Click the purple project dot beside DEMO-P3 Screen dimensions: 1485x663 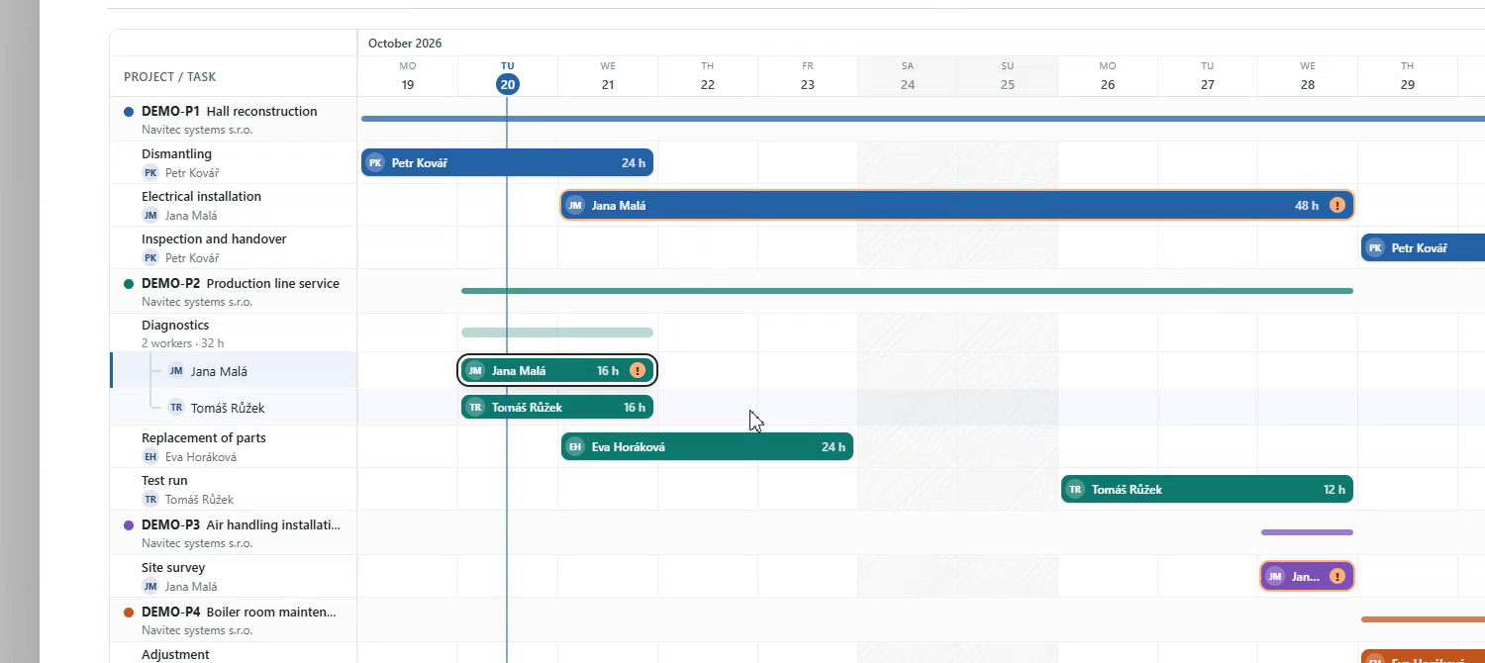click(x=129, y=525)
